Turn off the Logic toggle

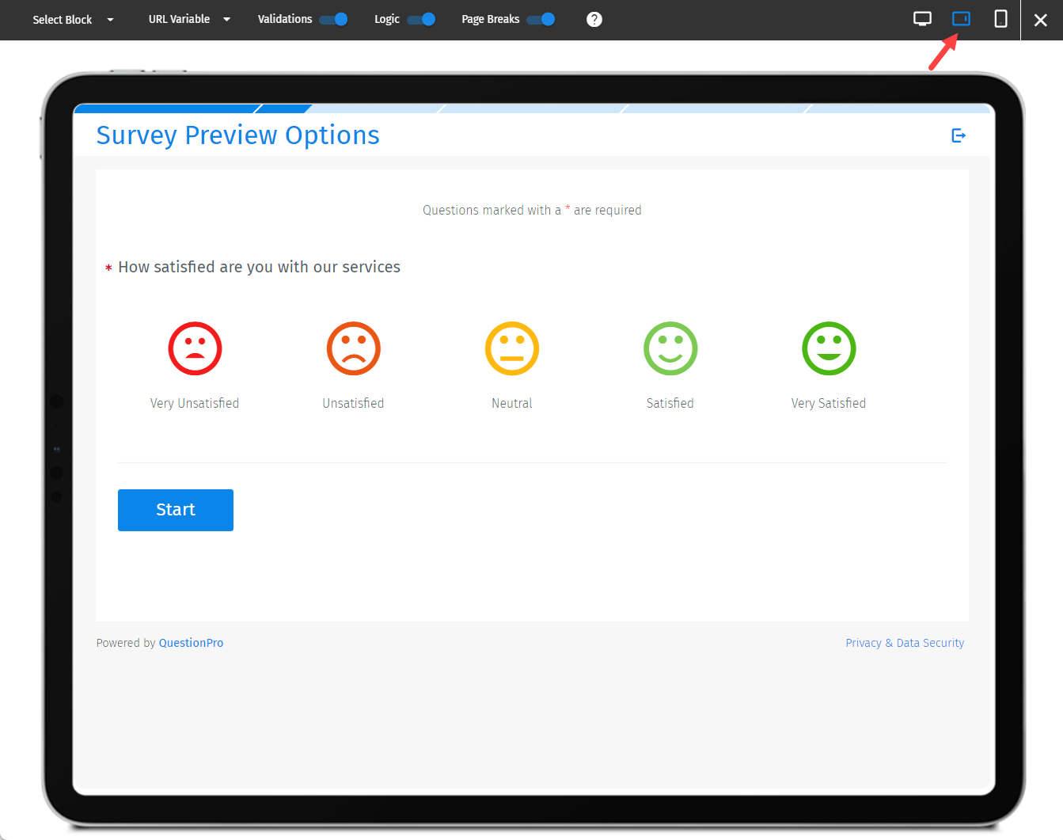(424, 19)
